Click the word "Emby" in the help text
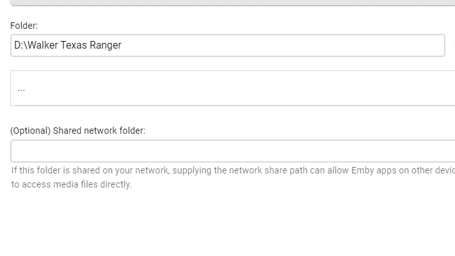The image size is (455, 256). point(362,171)
